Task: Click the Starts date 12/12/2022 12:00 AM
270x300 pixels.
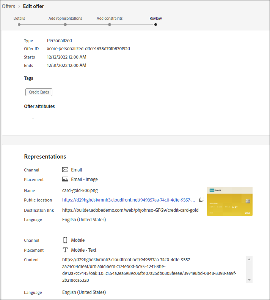Action: [67, 57]
